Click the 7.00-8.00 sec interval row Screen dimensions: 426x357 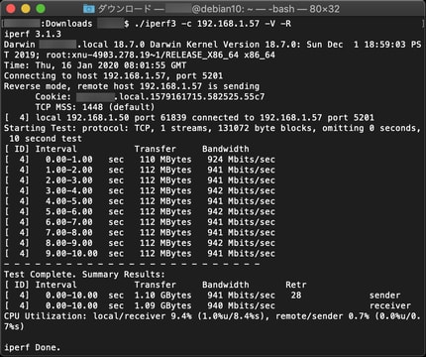click(x=140, y=233)
